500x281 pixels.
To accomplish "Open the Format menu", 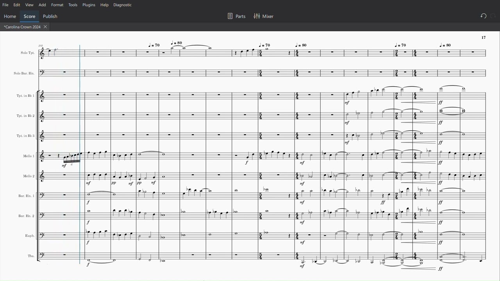I will coord(57,5).
